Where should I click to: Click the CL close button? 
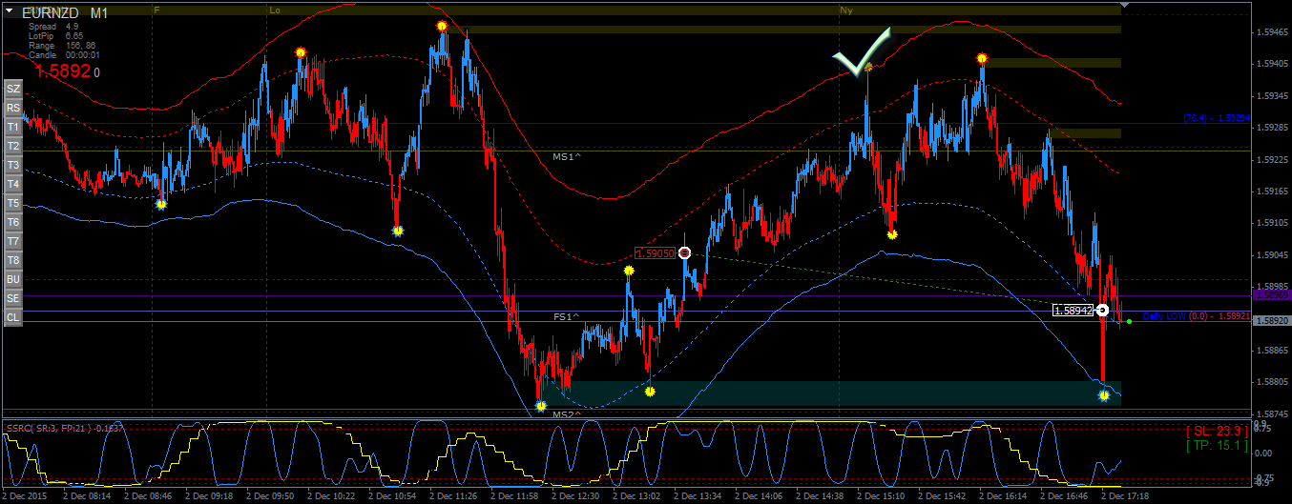click(x=13, y=317)
